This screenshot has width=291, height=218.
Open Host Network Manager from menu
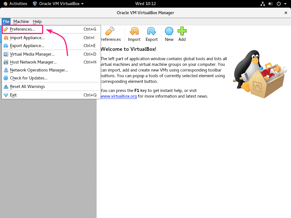click(x=33, y=62)
